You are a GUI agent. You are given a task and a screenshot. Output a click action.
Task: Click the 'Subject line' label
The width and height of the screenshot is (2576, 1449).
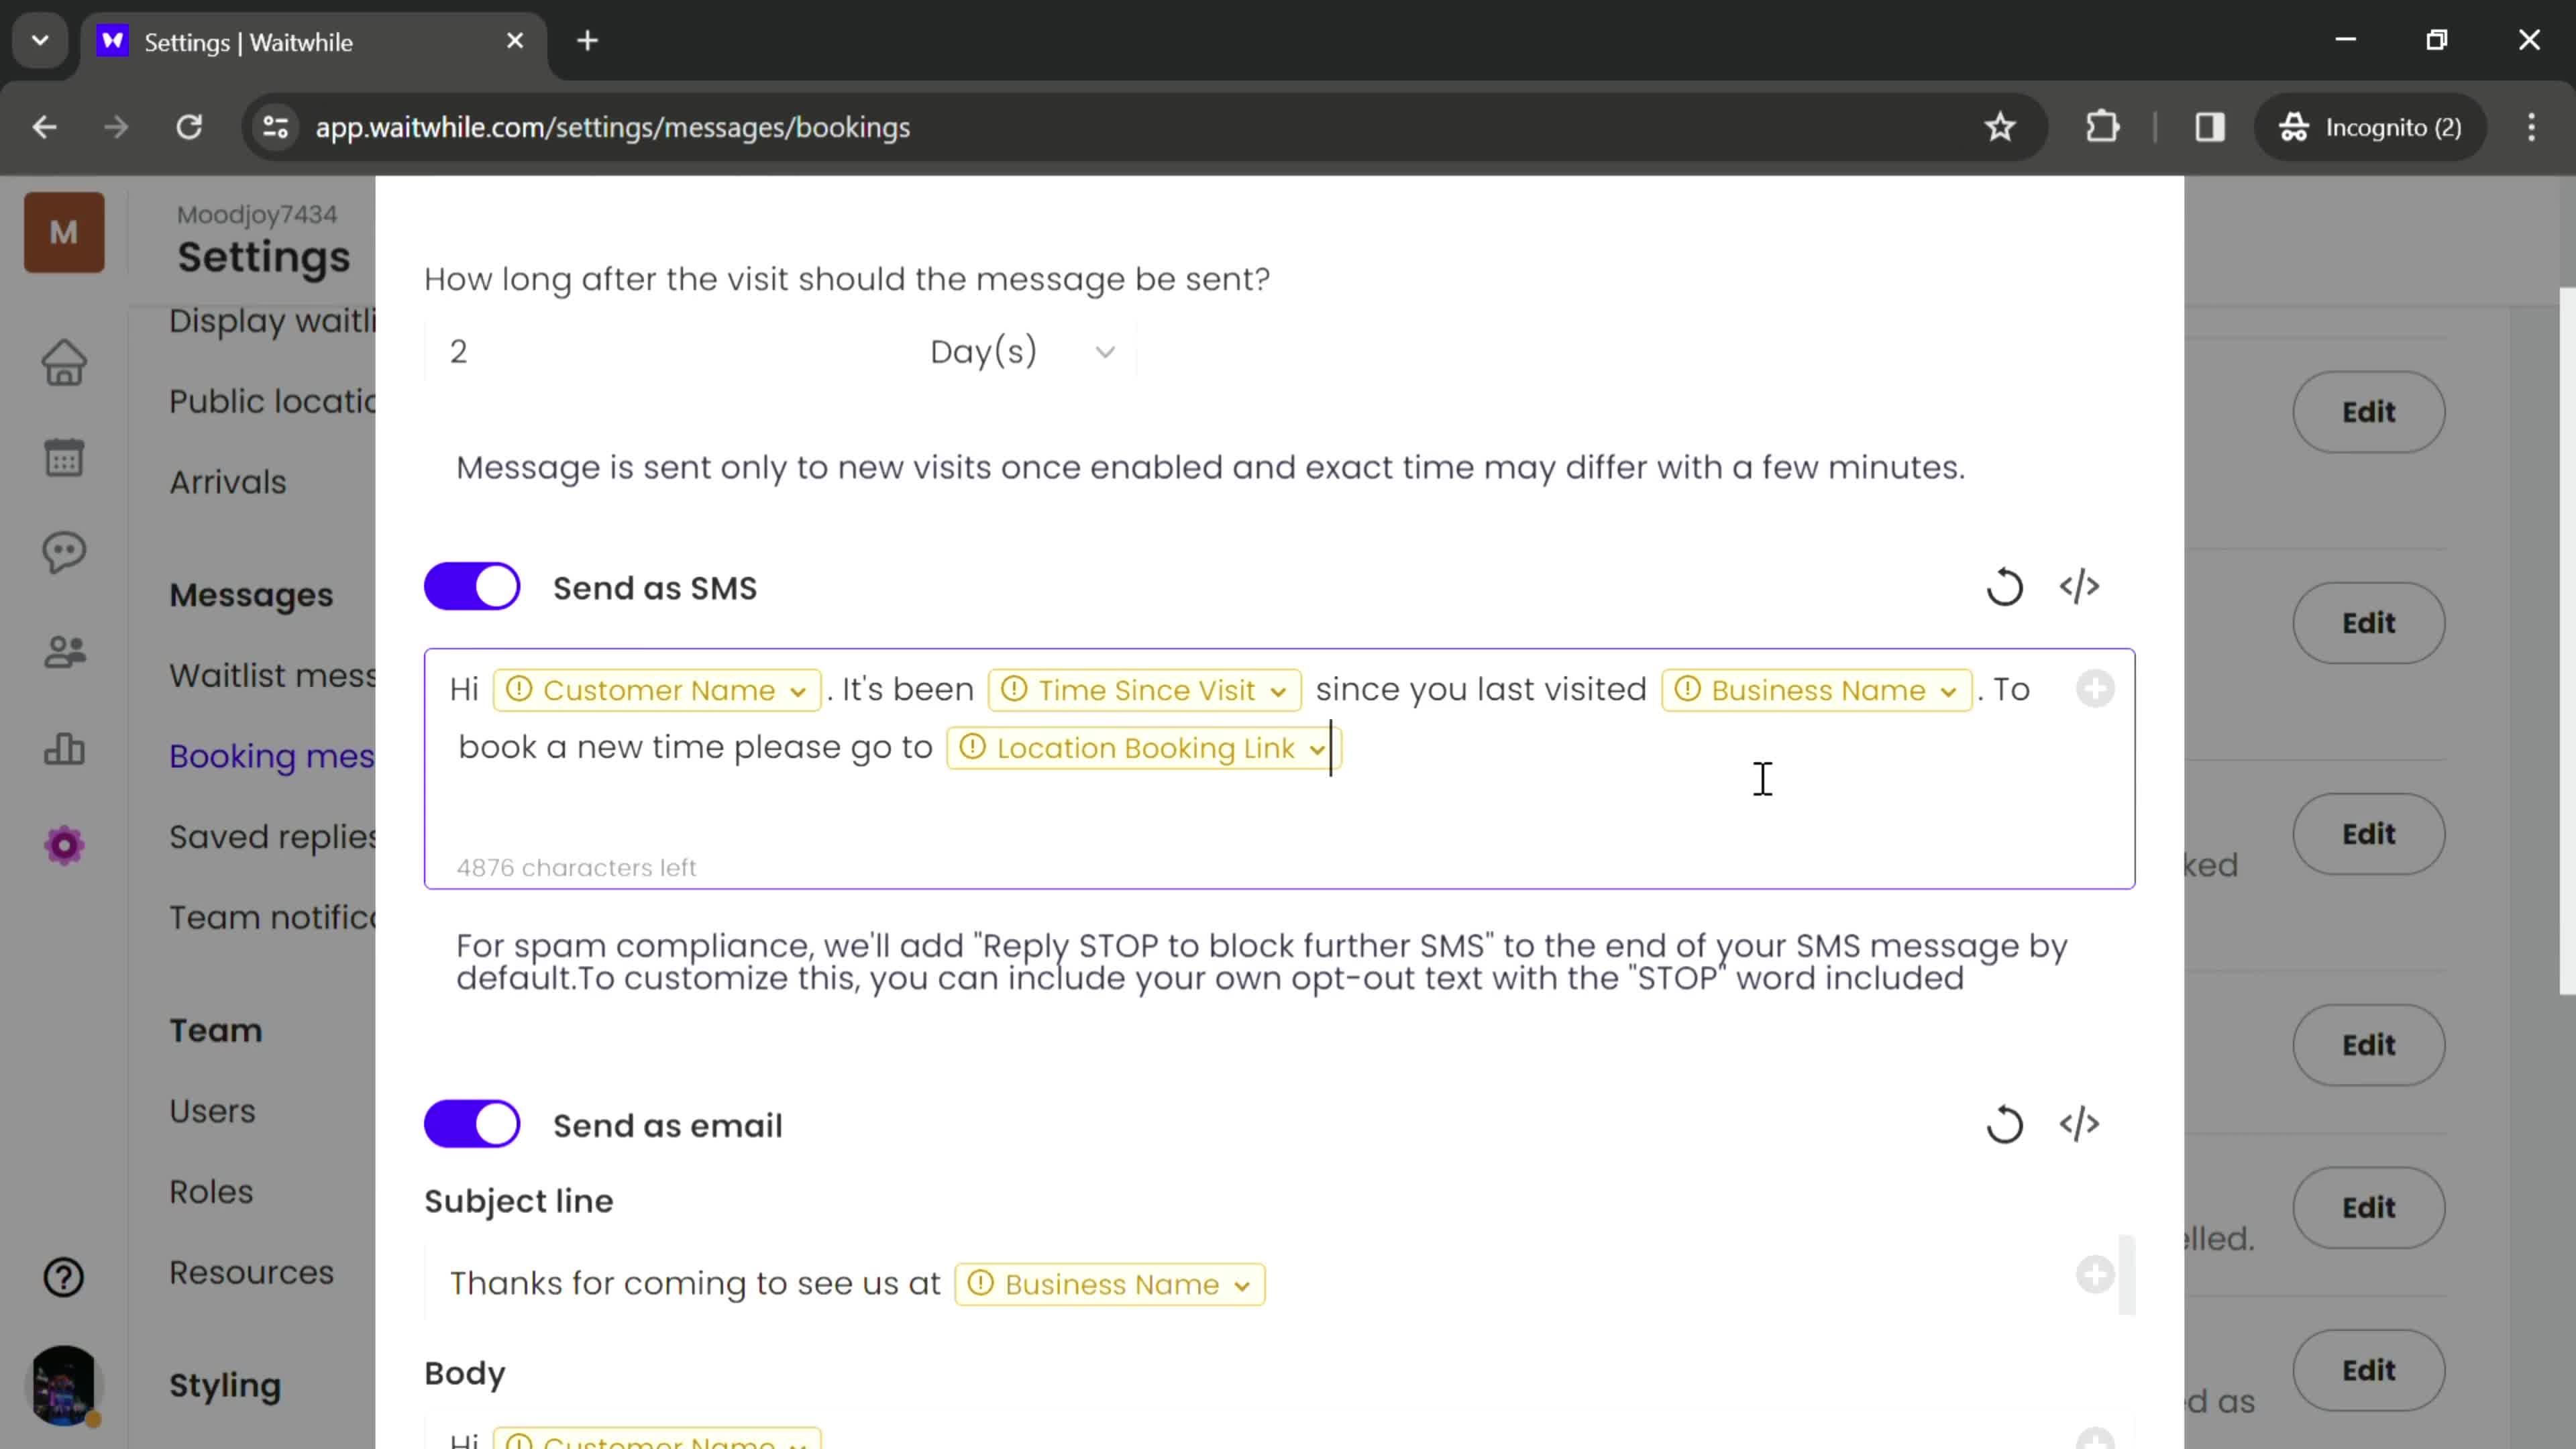click(x=518, y=1201)
